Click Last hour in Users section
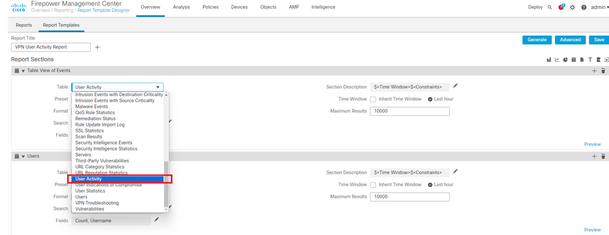 (x=441, y=185)
